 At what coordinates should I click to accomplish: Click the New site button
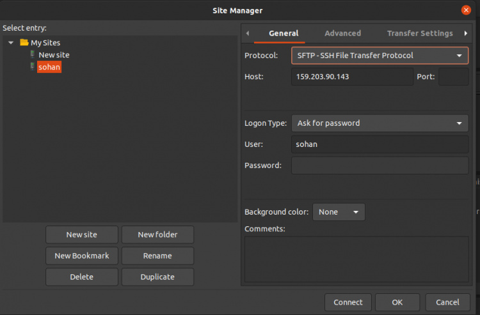tap(82, 234)
